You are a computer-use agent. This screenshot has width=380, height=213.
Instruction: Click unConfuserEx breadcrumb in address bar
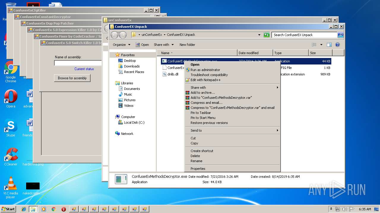(x=152, y=35)
